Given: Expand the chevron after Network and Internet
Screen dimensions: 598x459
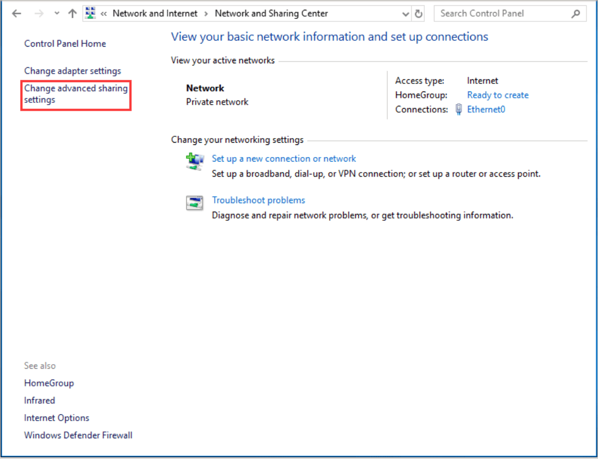Looking at the screenshot, I should coord(206,14).
